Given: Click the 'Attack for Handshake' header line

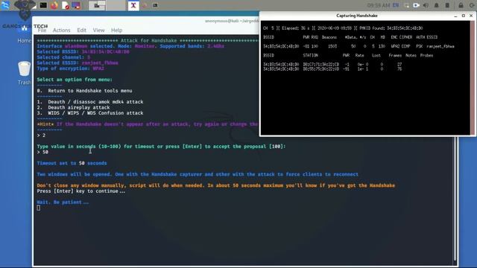Looking at the screenshot, I should 148,40.
